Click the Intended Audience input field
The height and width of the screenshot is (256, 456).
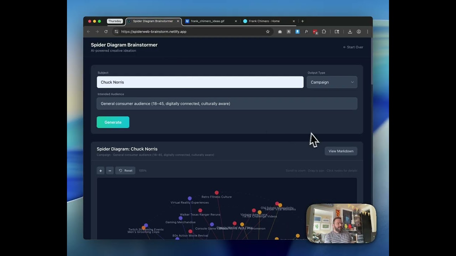[x=227, y=103]
